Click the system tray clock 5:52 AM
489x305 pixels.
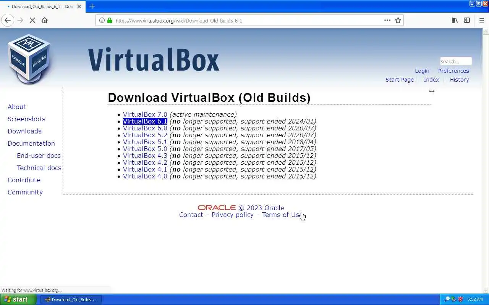pos(475,299)
